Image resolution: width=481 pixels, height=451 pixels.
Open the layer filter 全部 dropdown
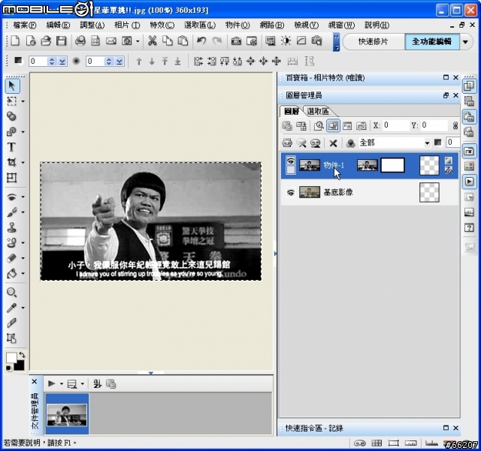point(427,143)
